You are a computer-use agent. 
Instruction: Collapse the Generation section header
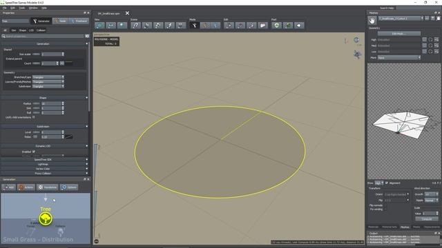(44, 44)
